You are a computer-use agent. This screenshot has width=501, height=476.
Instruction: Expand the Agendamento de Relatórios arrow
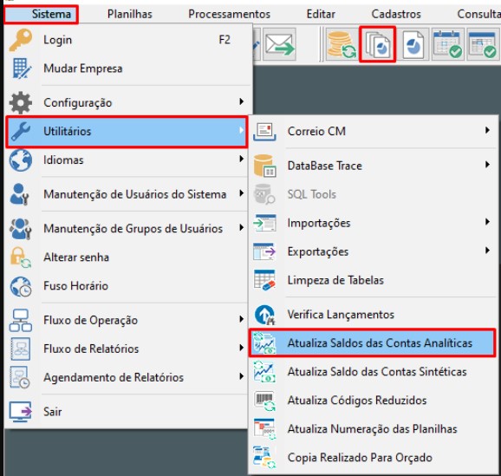click(x=242, y=376)
